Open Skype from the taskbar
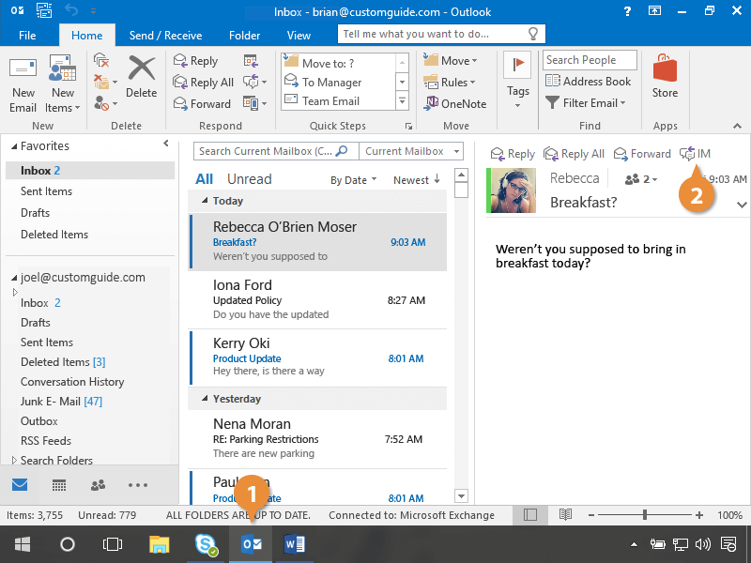Image resolution: width=751 pixels, height=563 pixels. [207, 544]
